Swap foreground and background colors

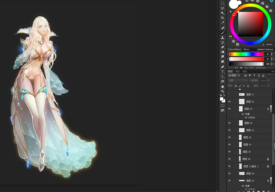click(224, 95)
